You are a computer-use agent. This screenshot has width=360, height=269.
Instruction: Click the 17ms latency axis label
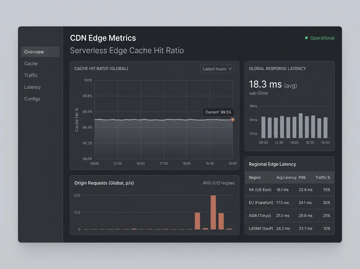tap(253, 134)
